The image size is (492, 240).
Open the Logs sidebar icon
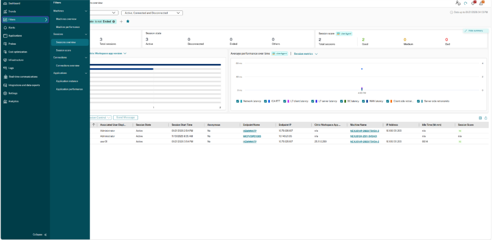pyautogui.click(x=5, y=68)
